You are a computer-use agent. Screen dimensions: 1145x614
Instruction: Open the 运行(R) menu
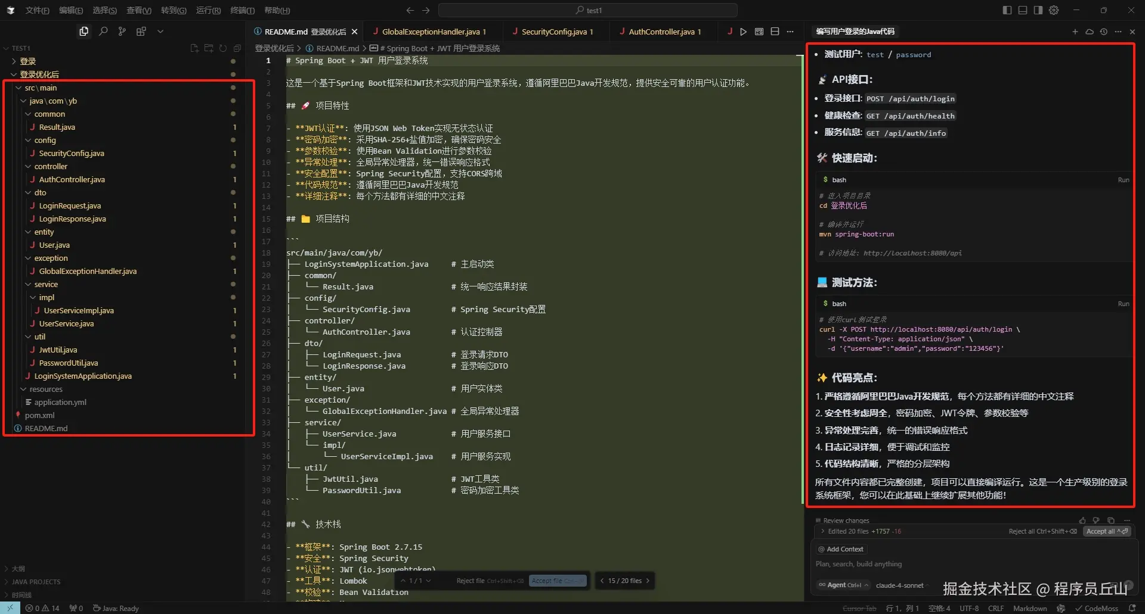[208, 10]
